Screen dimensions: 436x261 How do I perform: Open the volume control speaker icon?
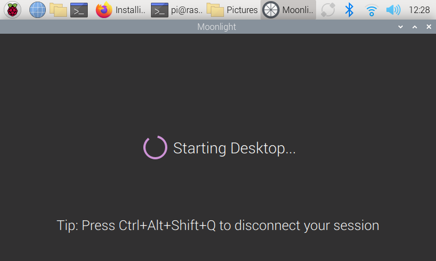point(392,10)
